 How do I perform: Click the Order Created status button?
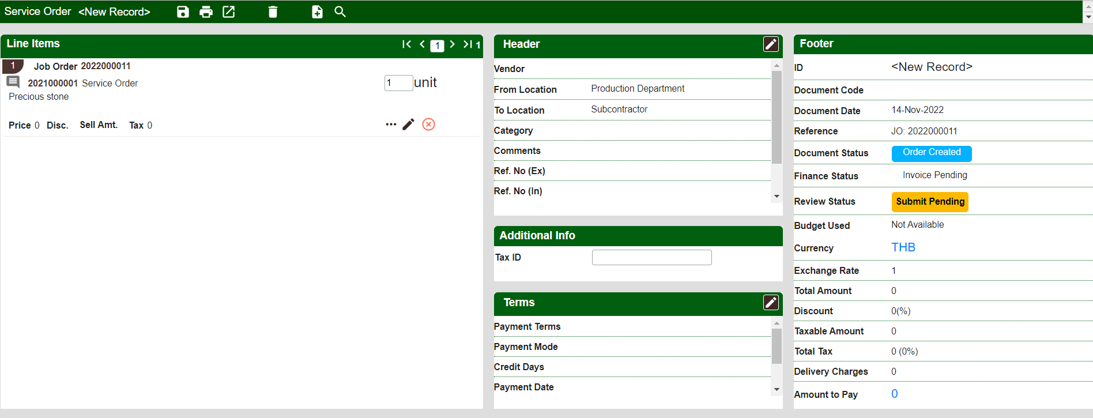click(931, 153)
